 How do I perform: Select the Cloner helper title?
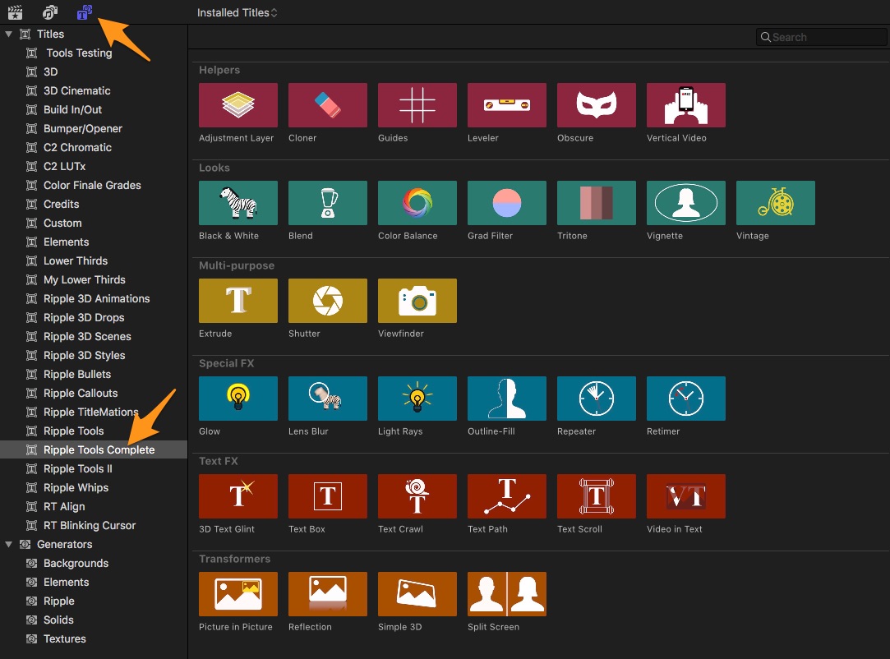(328, 105)
